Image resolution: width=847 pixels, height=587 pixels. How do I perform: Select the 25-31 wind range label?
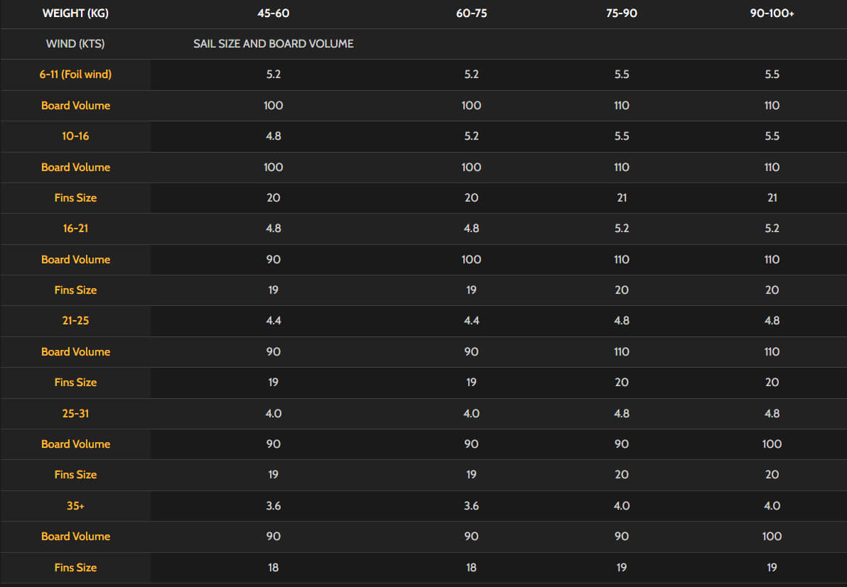point(75,413)
